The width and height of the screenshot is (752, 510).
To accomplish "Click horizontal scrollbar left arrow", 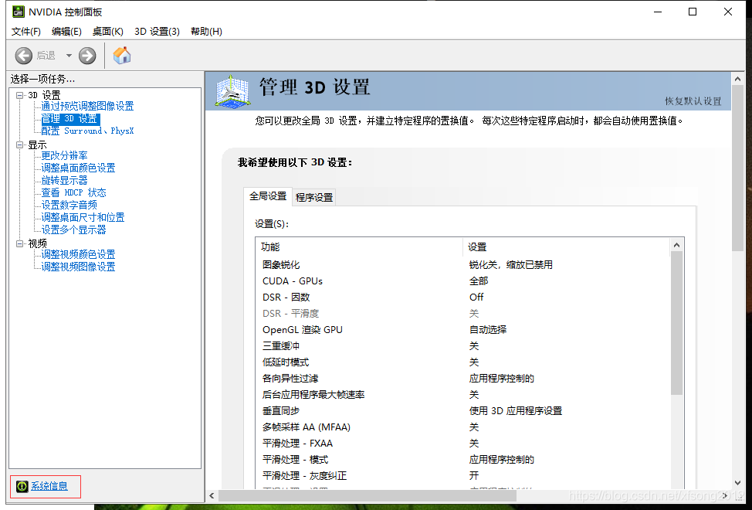I will [212, 495].
